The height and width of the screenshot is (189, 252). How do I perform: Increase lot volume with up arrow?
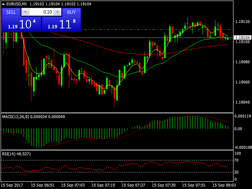(x=57, y=12)
